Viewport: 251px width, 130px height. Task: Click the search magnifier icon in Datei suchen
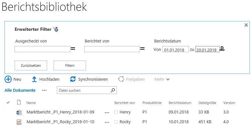click(113, 90)
